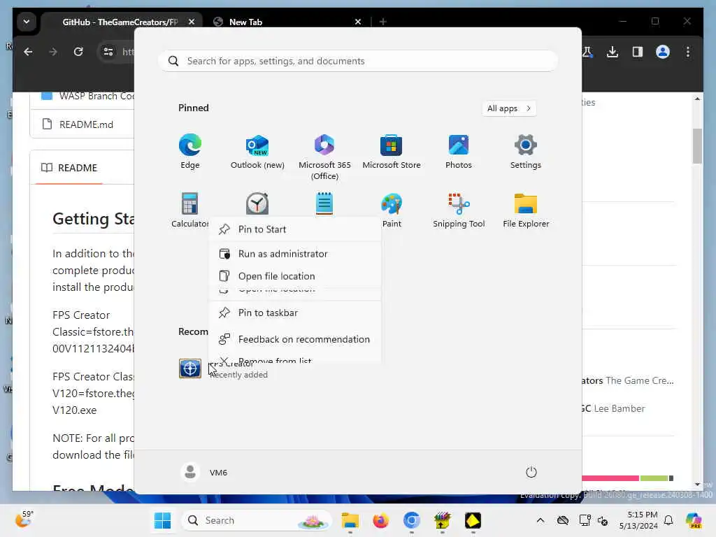
Task: Open The Game Creators contributor link
Action: click(x=639, y=380)
